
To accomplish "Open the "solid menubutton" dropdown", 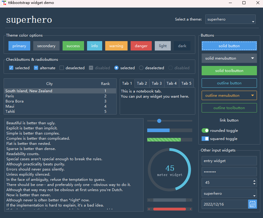I will [229, 58].
